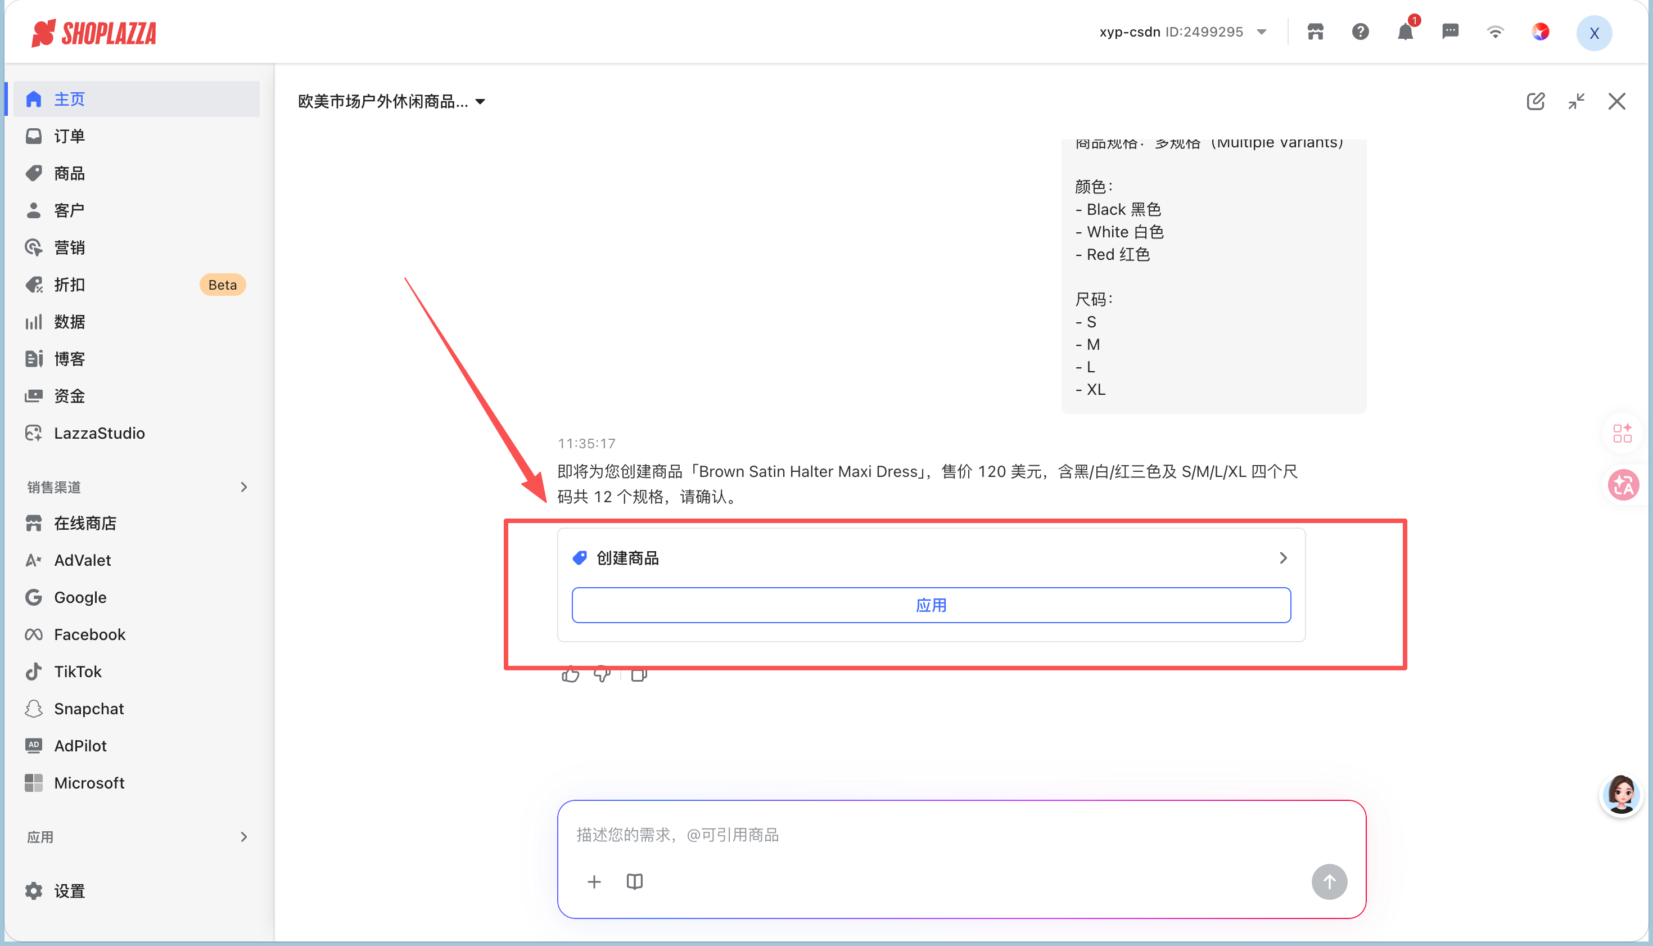Viewport: 1653px width, 946px height.
Task: Open the help question mark icon
Action: [x=1360, y=32]
